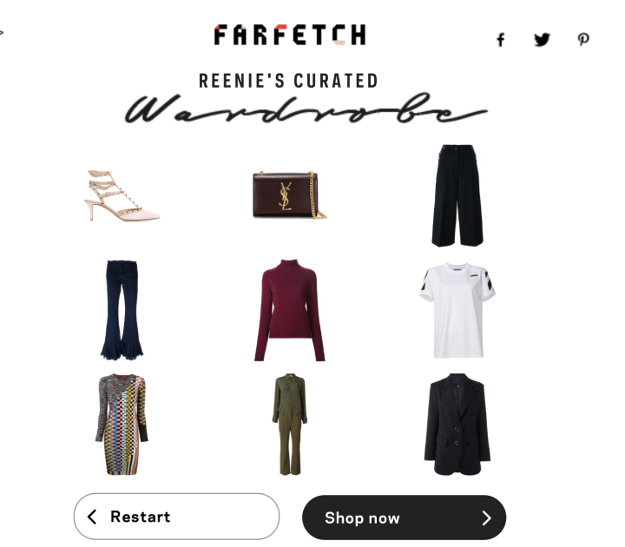Click the partial arrow at the left edge
The width and height of the screenshot is (625, 547).
tap(2, 32)
